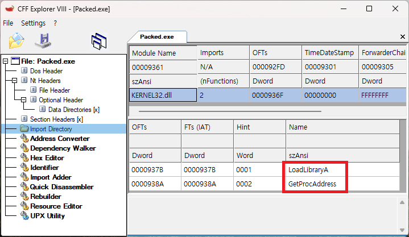Switch to the Packed.exe tab
409x237 pixels.
[156, 36]
